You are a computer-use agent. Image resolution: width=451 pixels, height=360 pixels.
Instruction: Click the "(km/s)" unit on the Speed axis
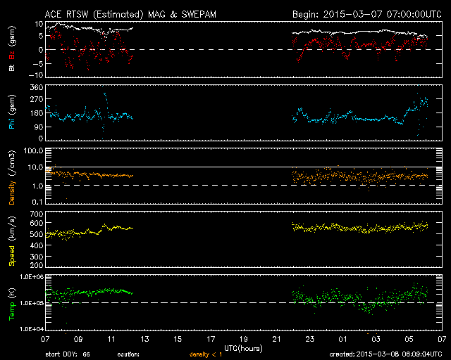tap(11, 230)
